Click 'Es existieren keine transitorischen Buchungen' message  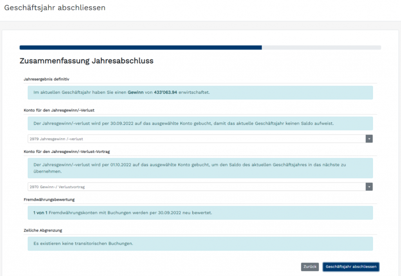[200, 244]
